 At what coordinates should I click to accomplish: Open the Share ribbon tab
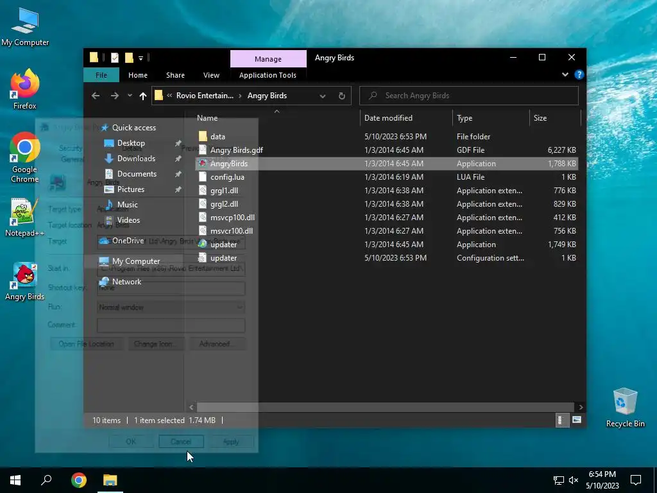point(175,75)
